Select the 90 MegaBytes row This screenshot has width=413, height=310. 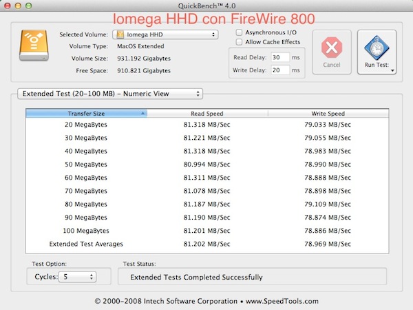pos(207,217)
